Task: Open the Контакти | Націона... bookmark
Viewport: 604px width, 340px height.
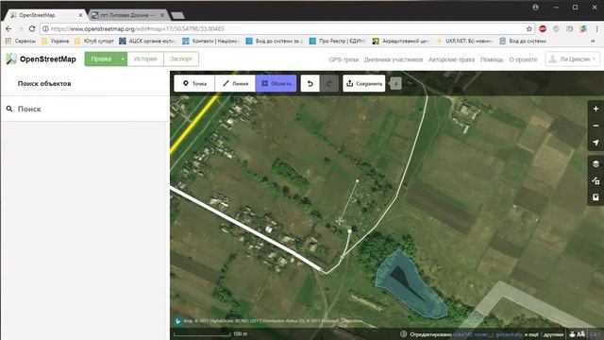Action: click(211, 41)
